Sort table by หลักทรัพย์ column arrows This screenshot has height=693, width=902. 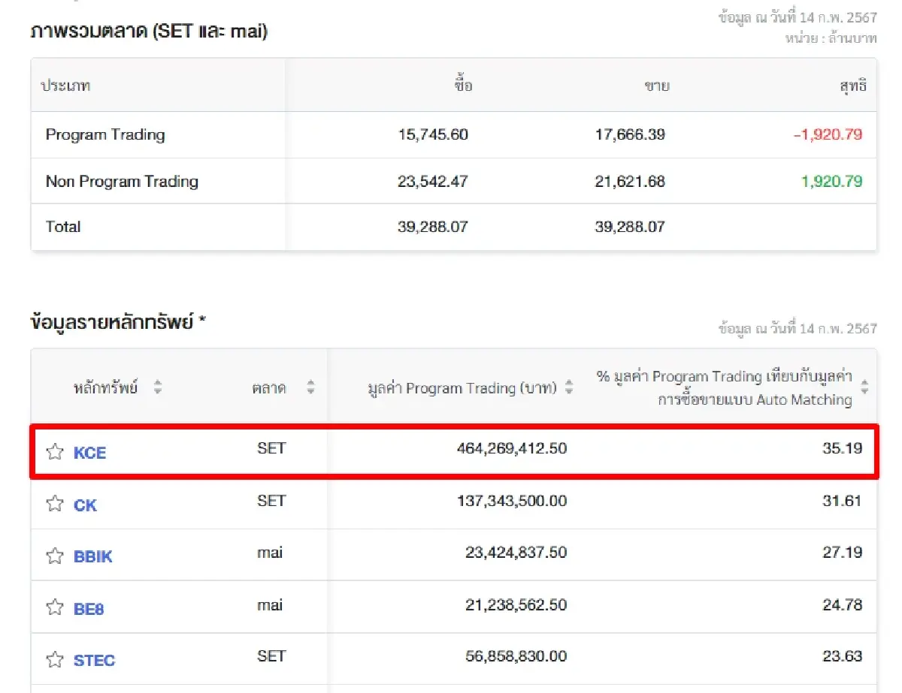[158, 388]
